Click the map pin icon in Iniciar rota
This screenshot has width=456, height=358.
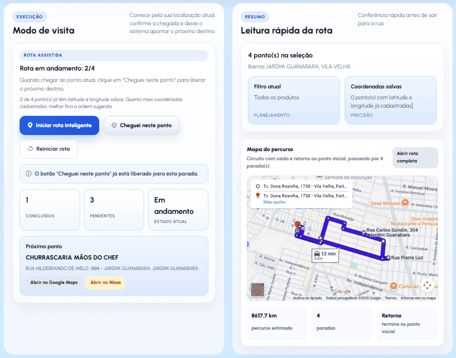click(x=30, y=125)
